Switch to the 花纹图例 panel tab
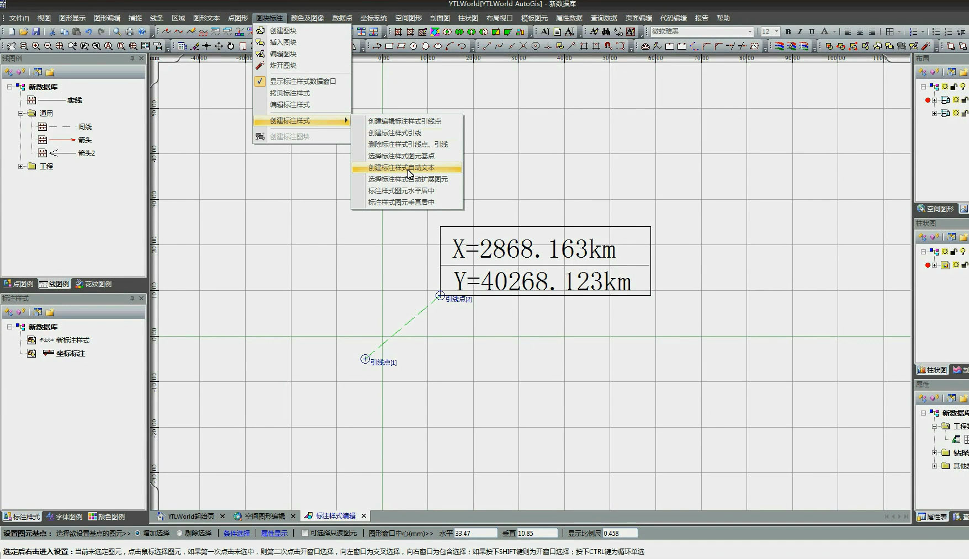This screenshot has width=969, height=559. click(x=93, y=284)
